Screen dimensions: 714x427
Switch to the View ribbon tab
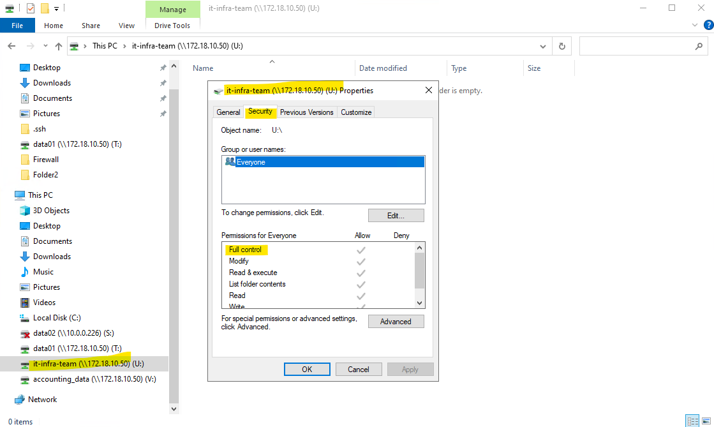(x=126, y=26)
